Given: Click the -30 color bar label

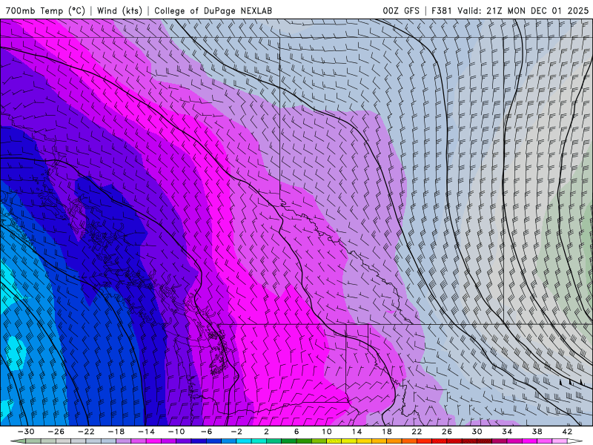Looking at the screenshot, I should click(26, 432).
